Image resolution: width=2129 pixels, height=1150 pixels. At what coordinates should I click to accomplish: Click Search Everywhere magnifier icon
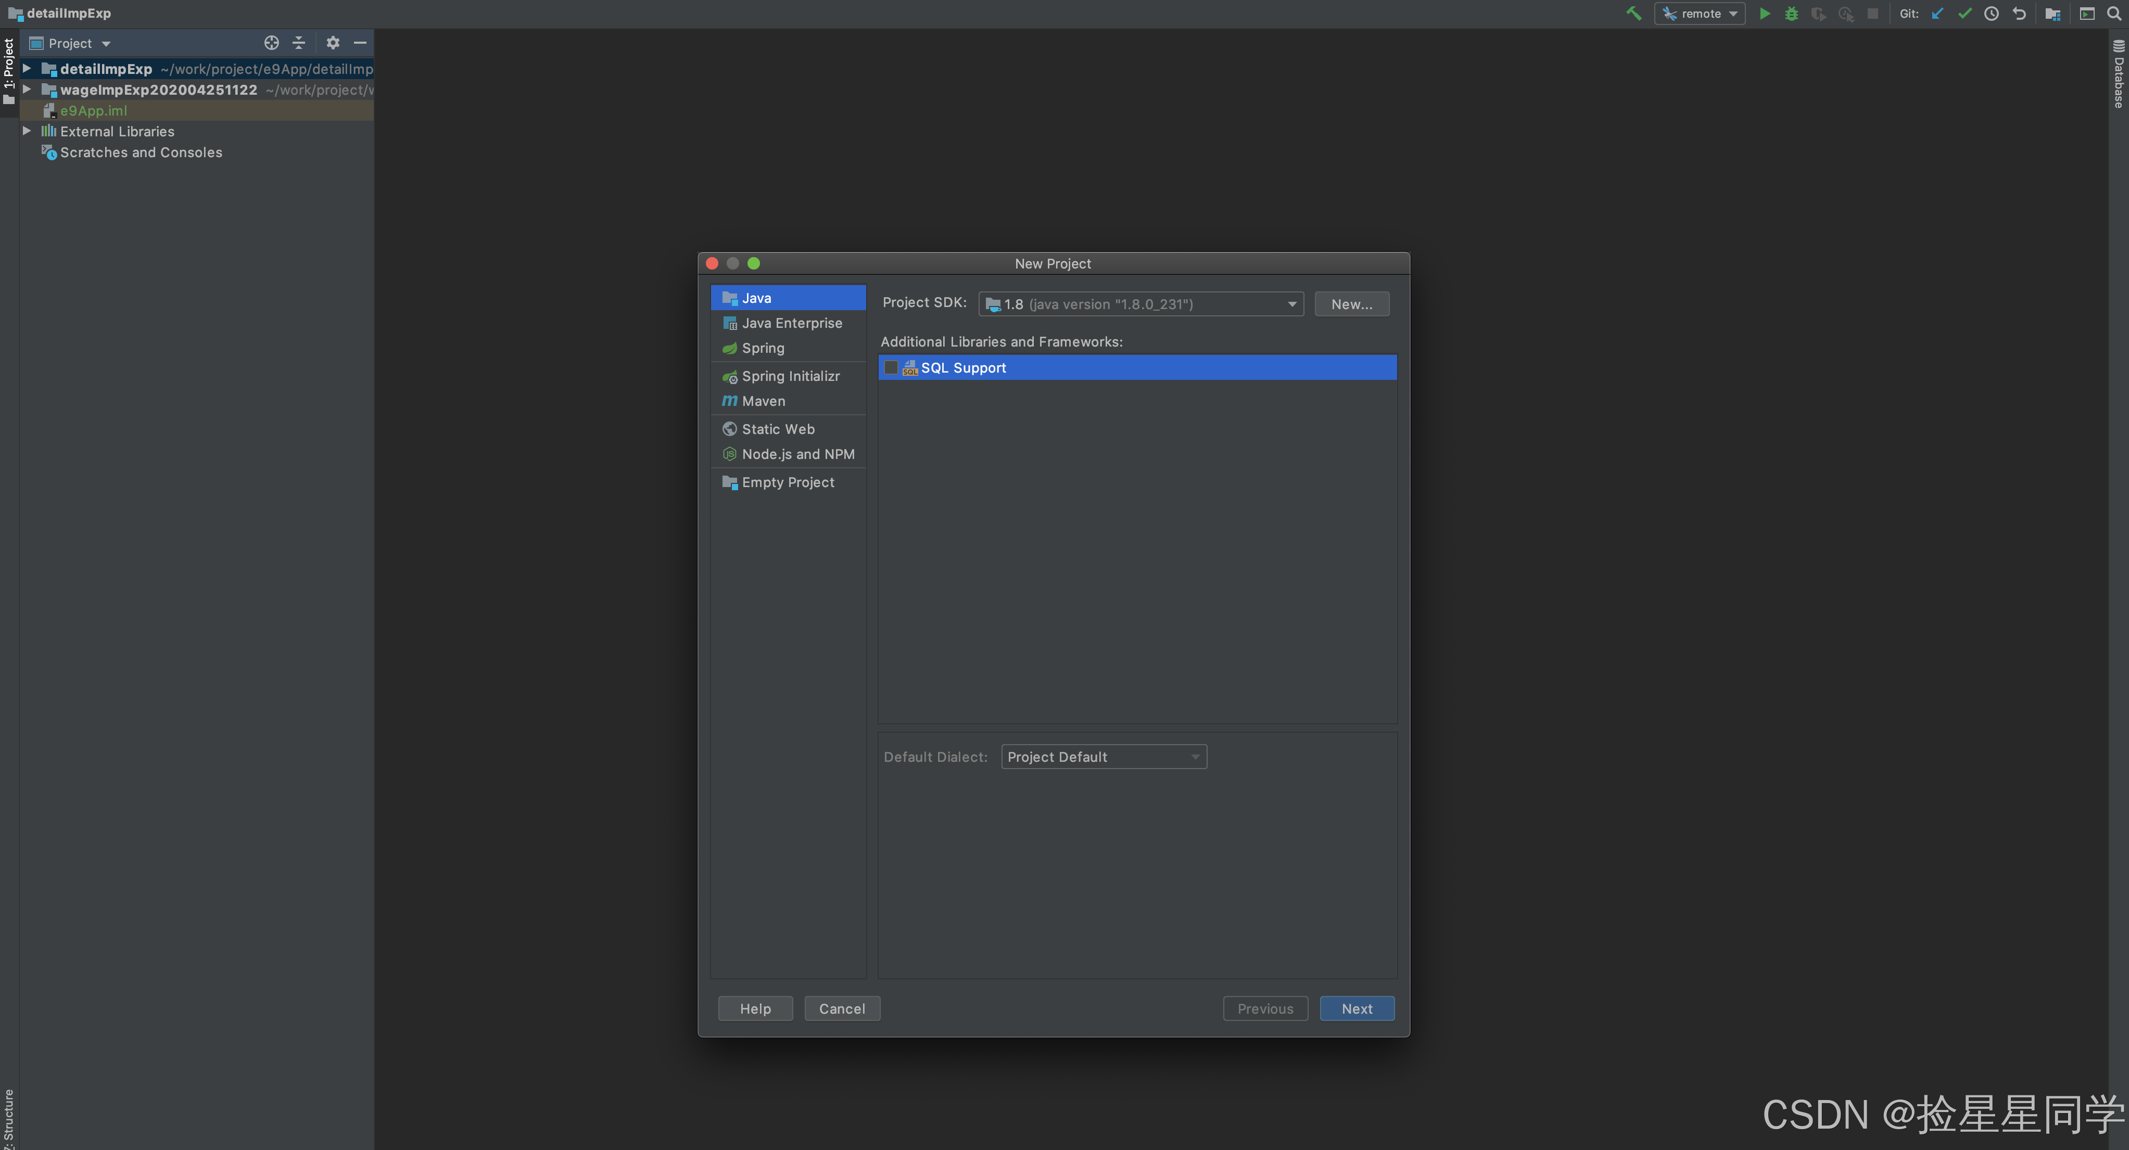[2114, 13]
